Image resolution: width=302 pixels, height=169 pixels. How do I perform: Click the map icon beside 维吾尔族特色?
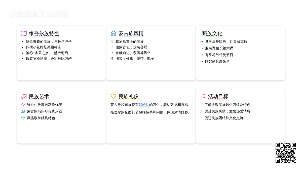24,33
